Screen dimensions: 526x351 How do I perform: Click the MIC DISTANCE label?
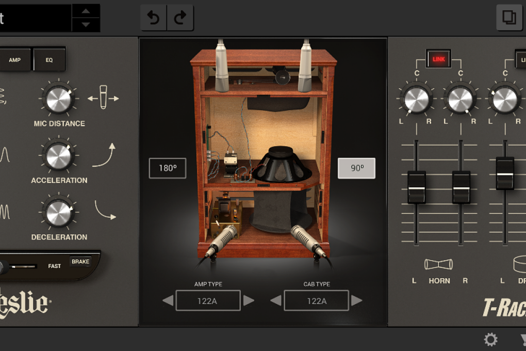[x=59, y=123]
